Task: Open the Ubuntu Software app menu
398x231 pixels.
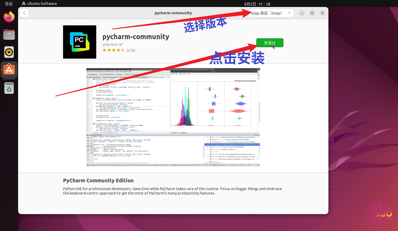Action: (39, 4)
